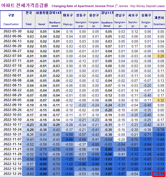Select Gwacheon value -1.68 on 2022-11-07
This screenshot has height=177, width=166.
(159, 140)
